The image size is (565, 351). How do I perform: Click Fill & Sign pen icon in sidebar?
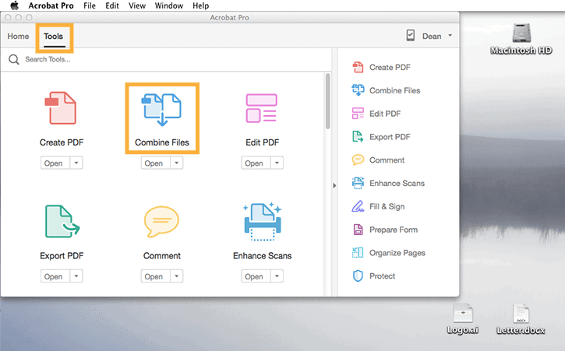click(x=358, y=206)
